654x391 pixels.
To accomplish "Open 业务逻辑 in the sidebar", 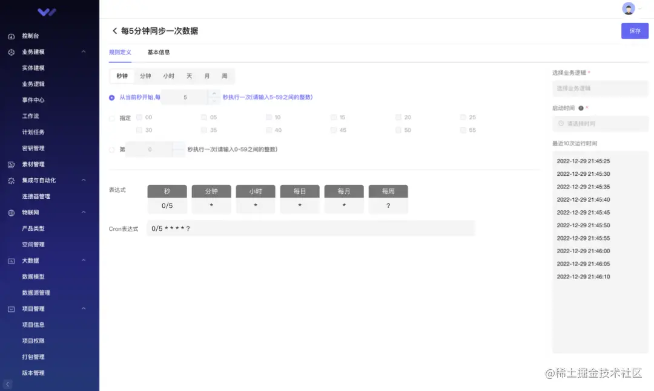I will pyautogui.click(x=33, y=84).
